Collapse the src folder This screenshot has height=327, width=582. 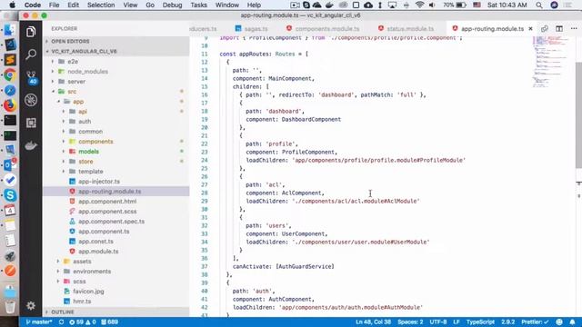point(72,91)
